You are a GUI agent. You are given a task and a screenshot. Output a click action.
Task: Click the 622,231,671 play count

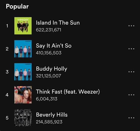pyautogui.click(x=48, y=30)
